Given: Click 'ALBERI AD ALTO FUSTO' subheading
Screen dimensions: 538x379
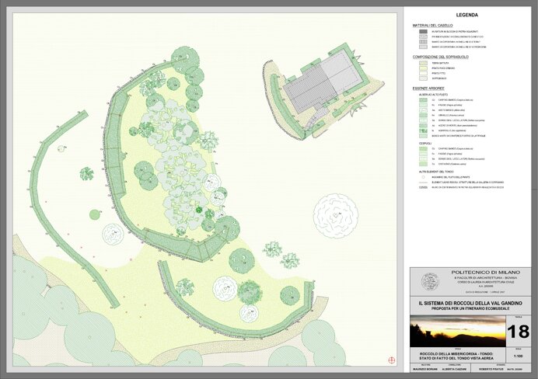Looking at the screenshot, I should point(433,95).
